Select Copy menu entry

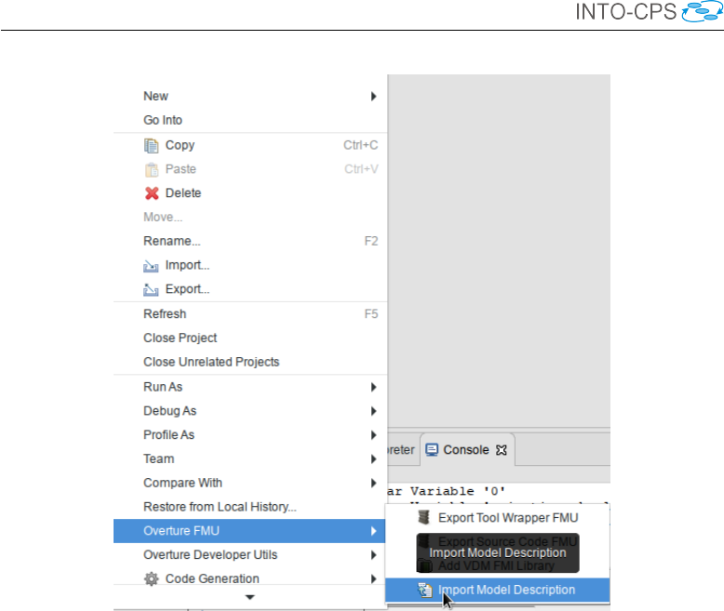pyautogui.click(x=249, y=145)
